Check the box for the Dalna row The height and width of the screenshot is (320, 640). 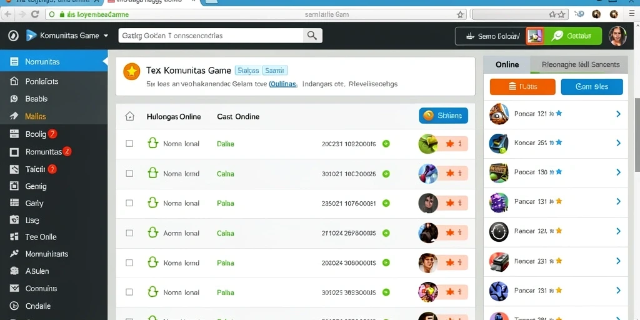pyautogui.click(x=129, y=144)
